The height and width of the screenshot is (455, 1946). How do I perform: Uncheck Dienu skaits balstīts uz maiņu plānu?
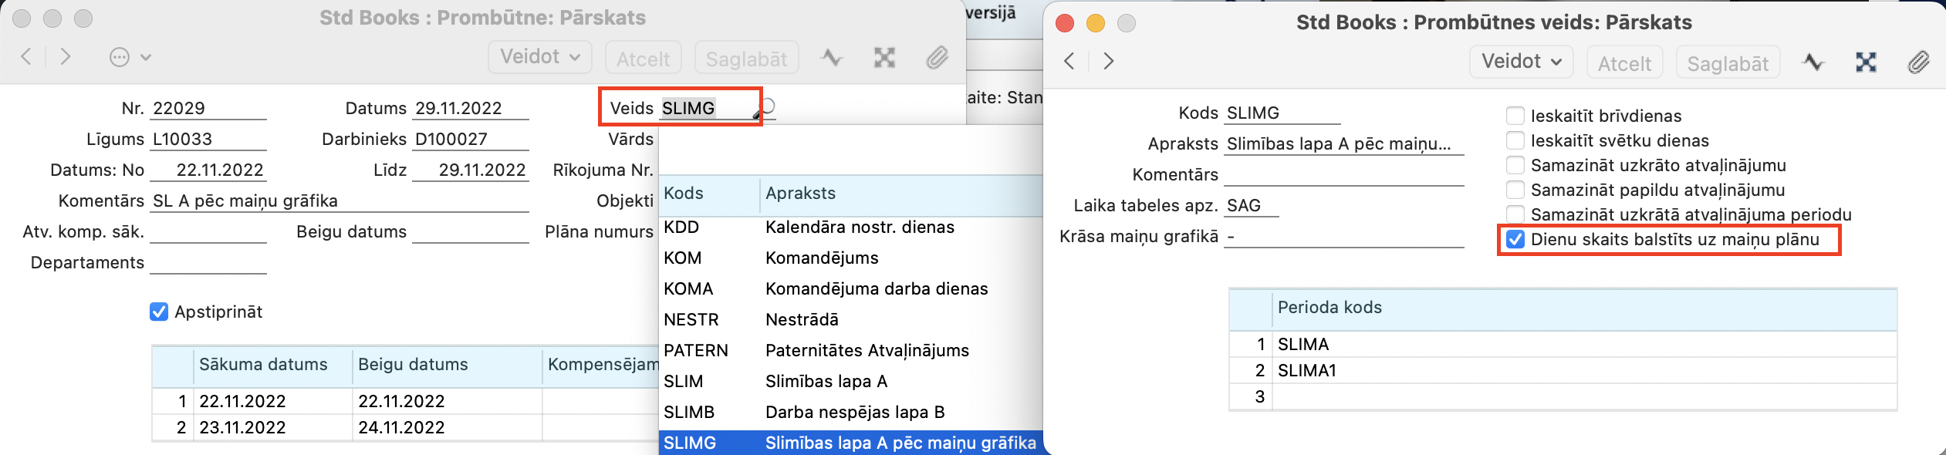click(1515, 239)
